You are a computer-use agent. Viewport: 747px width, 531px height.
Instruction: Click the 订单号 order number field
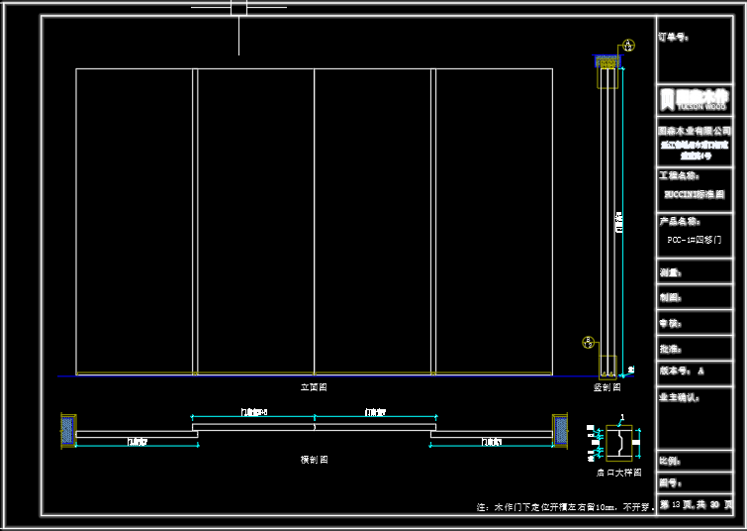674,38
